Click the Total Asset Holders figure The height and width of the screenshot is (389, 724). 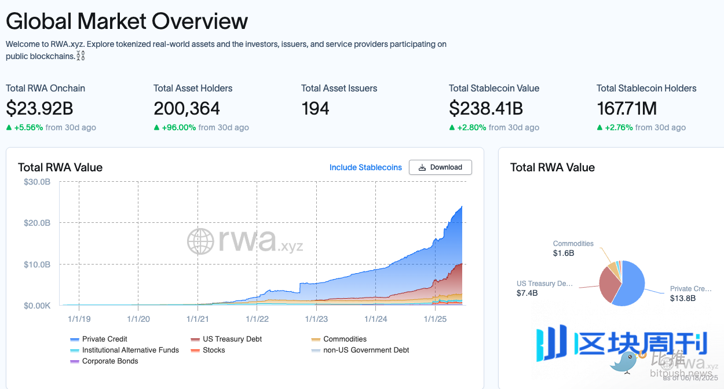[187, 108]
